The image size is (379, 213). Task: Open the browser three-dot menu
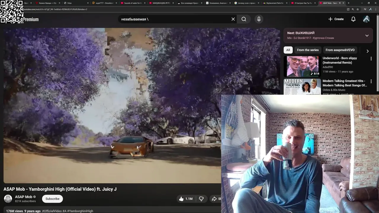pos(375,9)
